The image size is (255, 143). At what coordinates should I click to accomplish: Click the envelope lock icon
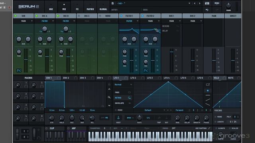pos(109,84)
